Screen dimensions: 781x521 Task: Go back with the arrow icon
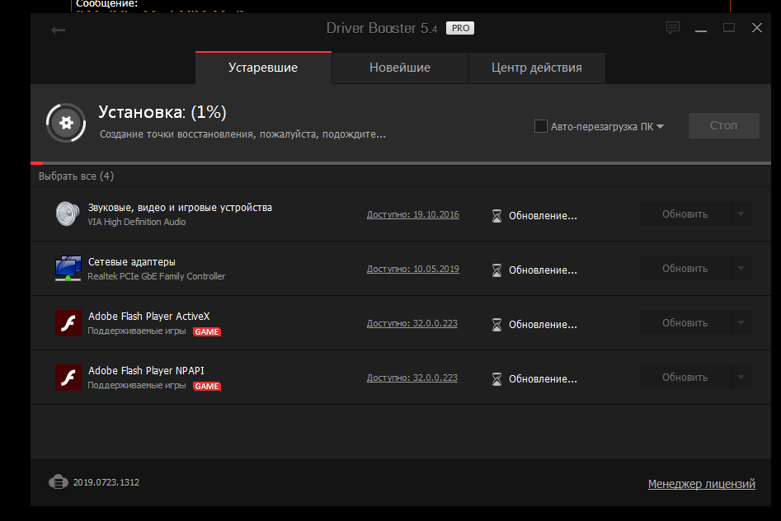[x=59, y=31]
